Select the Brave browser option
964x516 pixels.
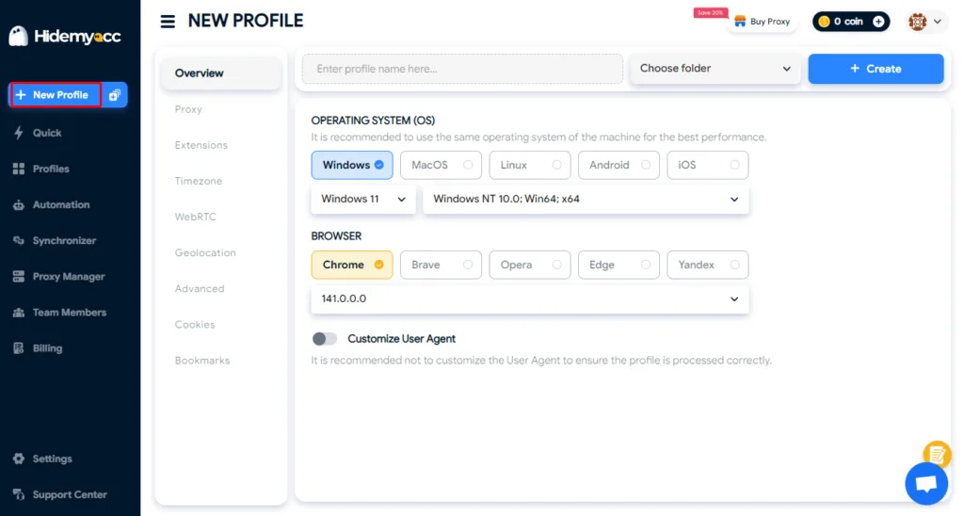pyautogui.click(x=441, y=265)
